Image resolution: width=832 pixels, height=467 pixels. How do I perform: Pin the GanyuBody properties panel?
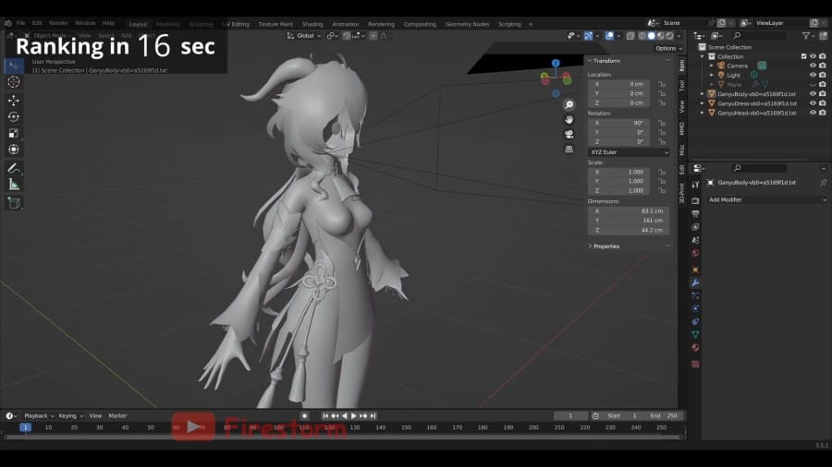(823, 182)
